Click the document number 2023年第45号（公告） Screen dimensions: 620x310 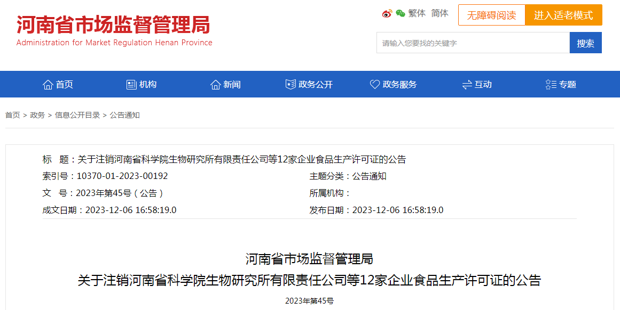coord(120,193)
